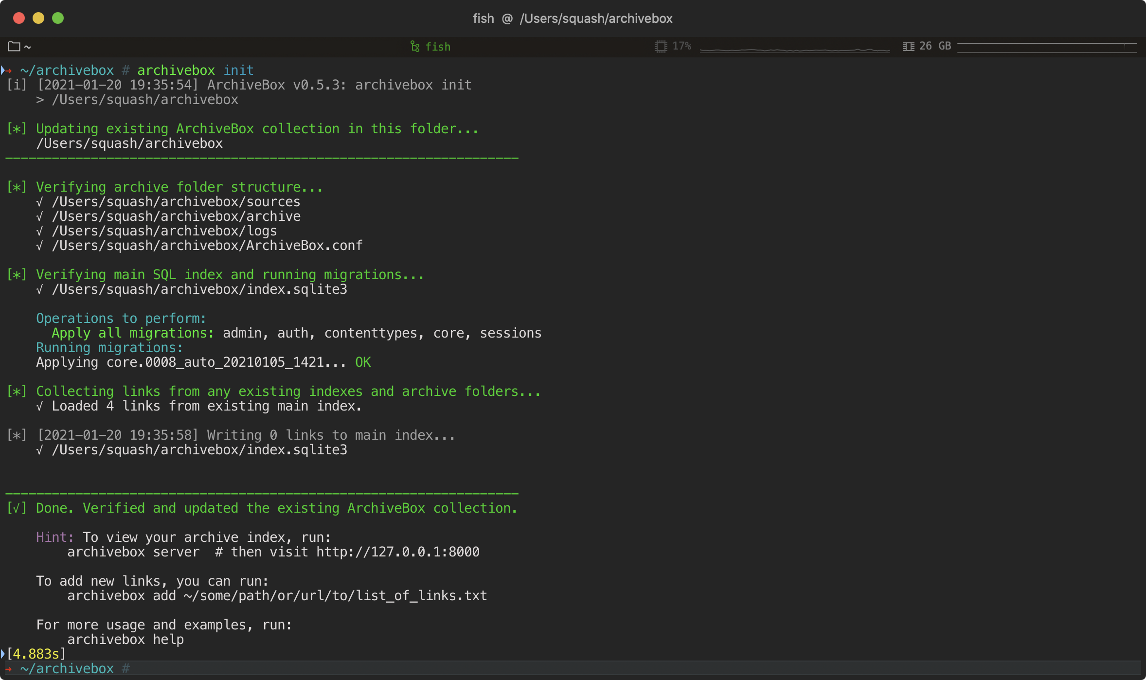Open the http://127.0.0.1:8000 URL
This screenshot has height=680, width=1146.
(397, 552)
